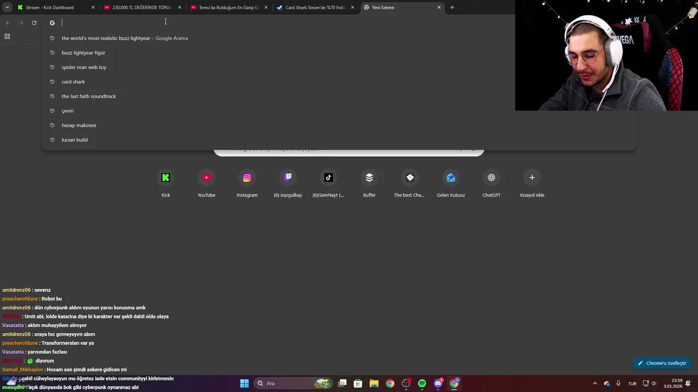Click the streamer webcam overlay
This screenshot has height=392, width=698.
click(x=606, y=56)
